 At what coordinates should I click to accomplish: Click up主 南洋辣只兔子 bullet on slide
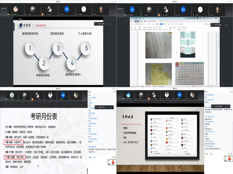(131, 142)
